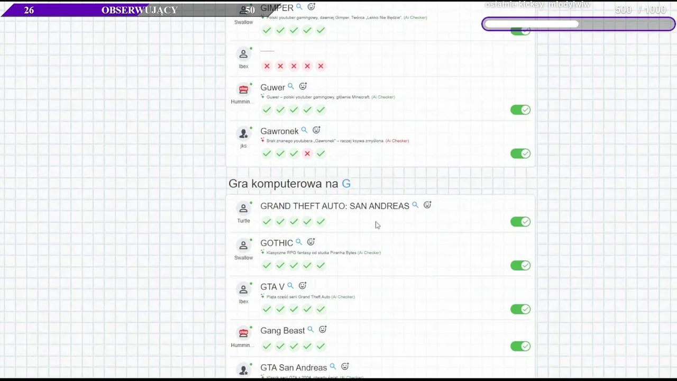677x381 pixels.
Task: Toggle accept switch for GTA V
Action: click(520, 309)
